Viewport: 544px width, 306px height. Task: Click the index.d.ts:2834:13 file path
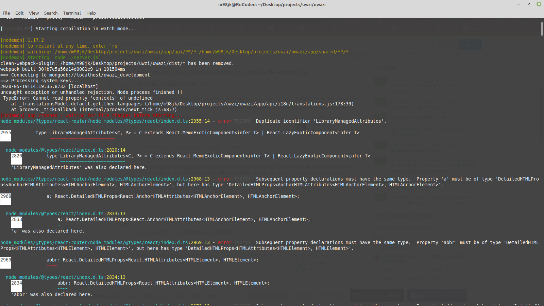[66, 277]
